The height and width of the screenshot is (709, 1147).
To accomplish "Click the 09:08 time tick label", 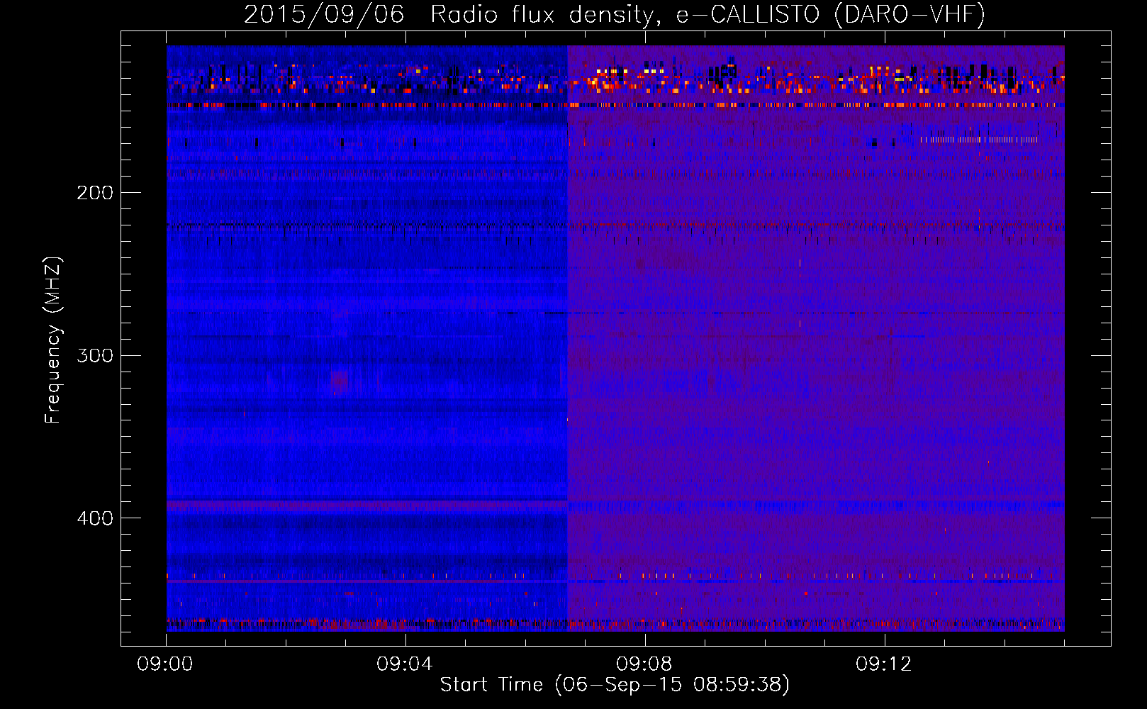I will pos(644,664).
